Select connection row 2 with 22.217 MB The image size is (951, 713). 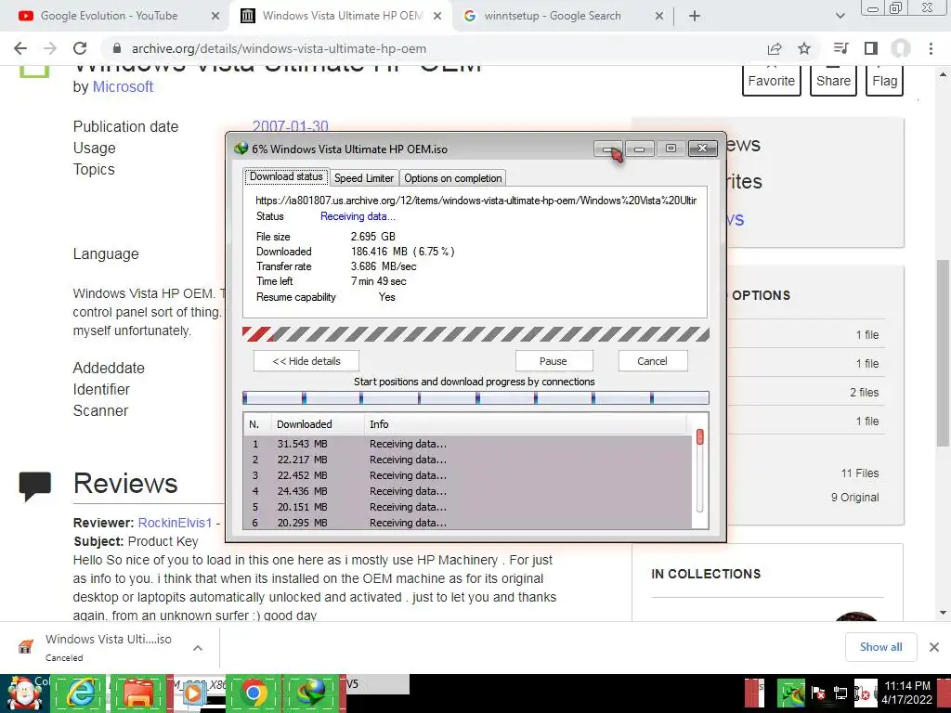click(x=468, y=460)
